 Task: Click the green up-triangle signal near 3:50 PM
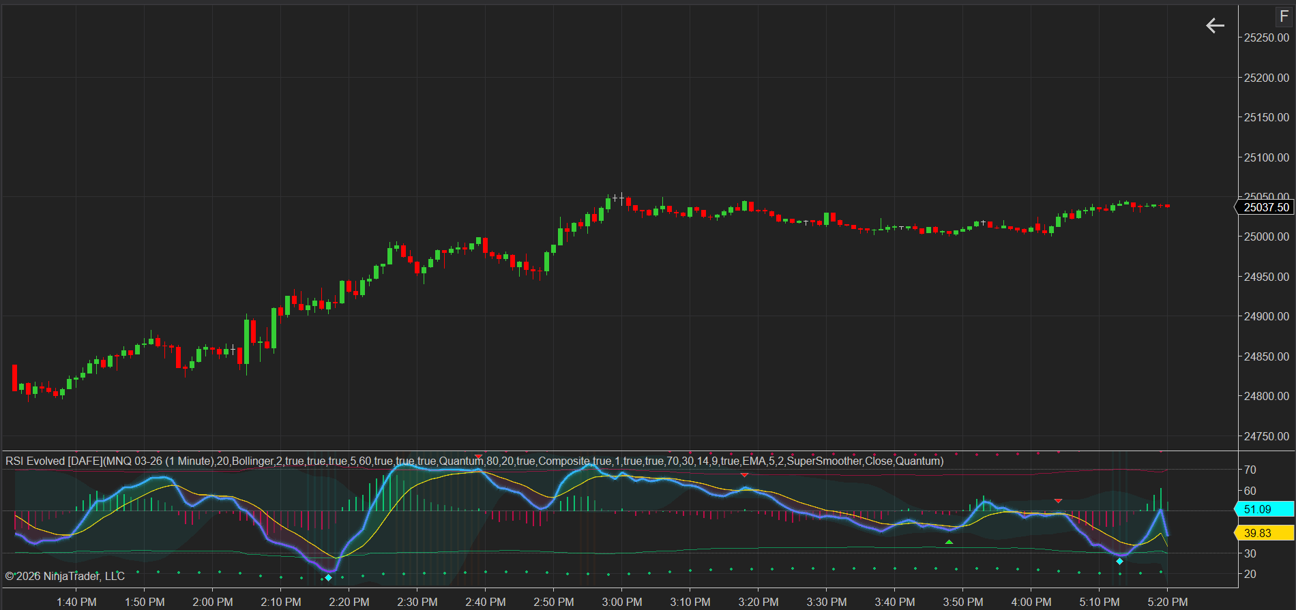[949, 542]
